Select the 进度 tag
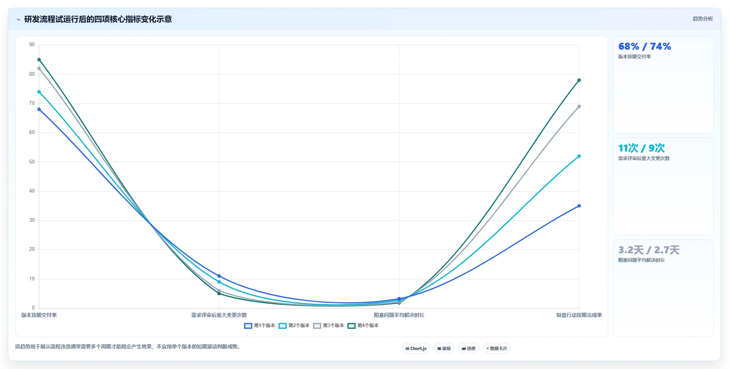The height and width of the screenshot is (369, 729). pyautogui.click(x=469, y=348)
